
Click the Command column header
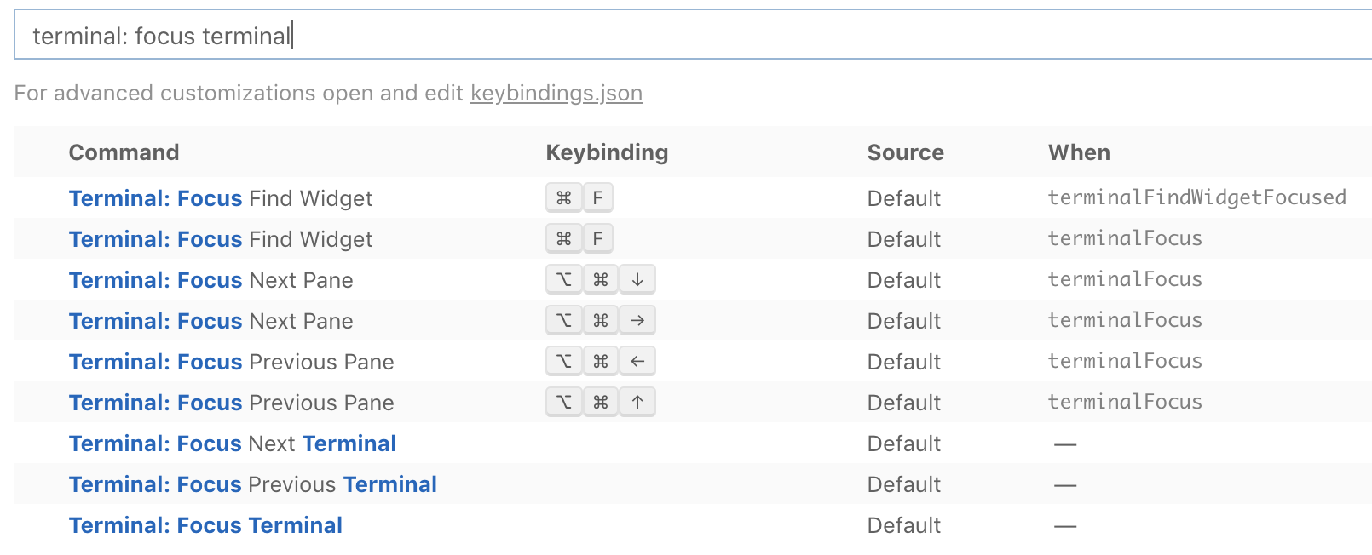click(124, 152)
